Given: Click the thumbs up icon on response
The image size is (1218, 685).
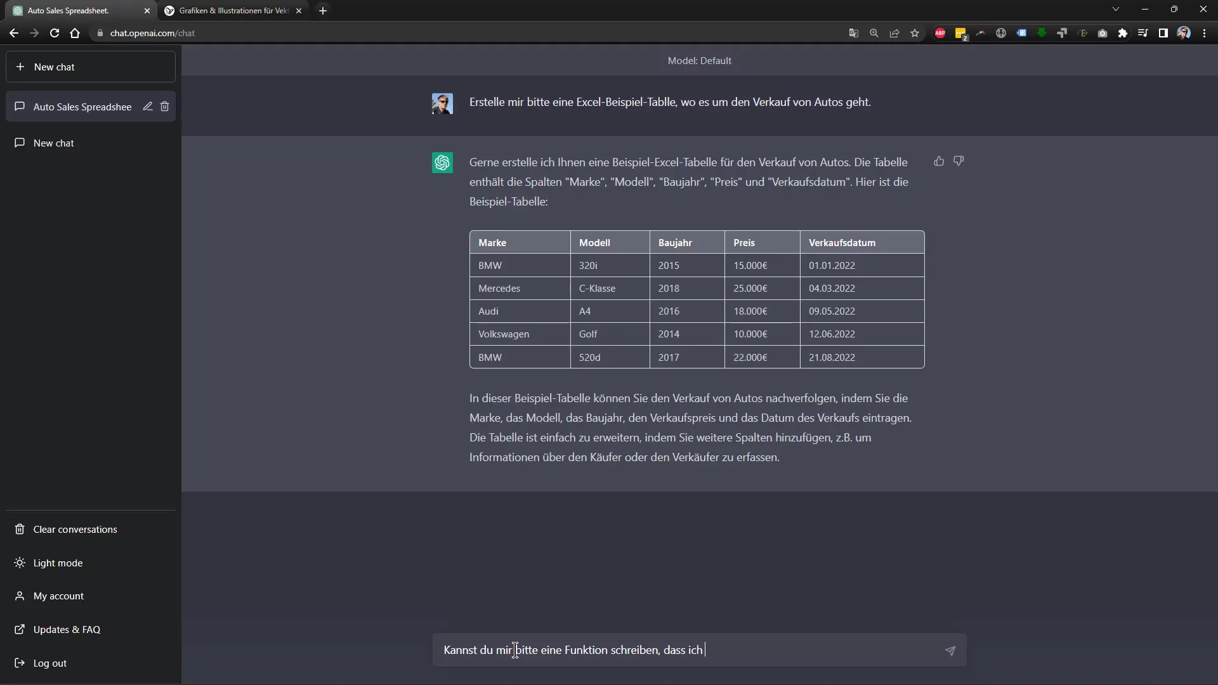Looking at the screenshot, I should click(x=939, y=160).
